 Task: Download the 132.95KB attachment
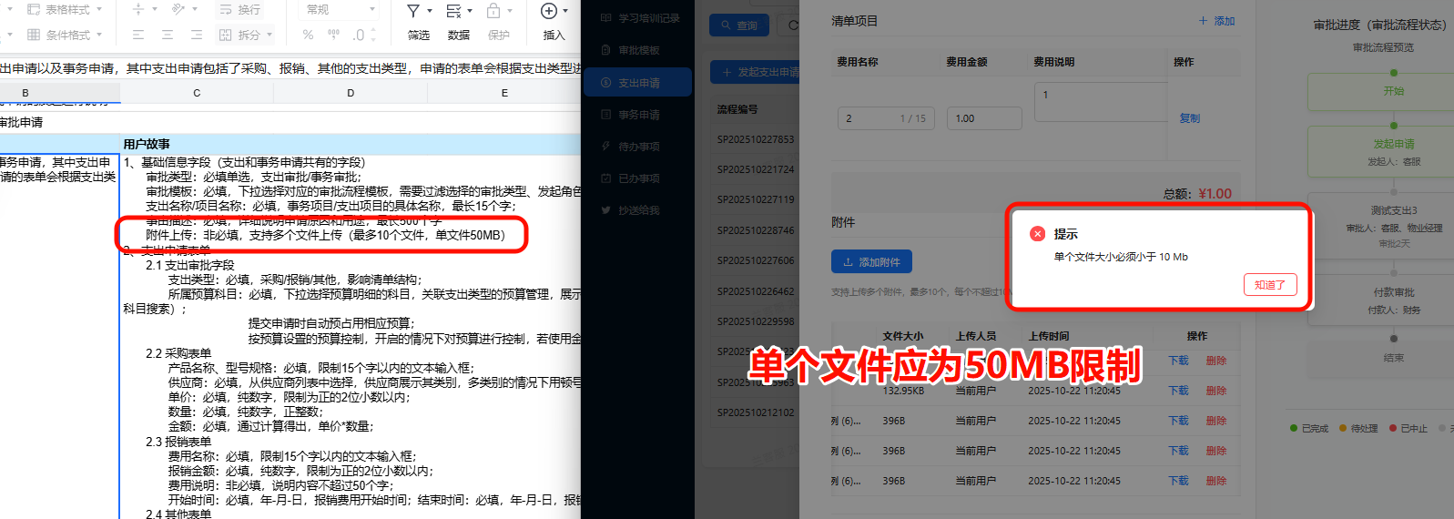pyautogui.click(x=1179, y=391)
